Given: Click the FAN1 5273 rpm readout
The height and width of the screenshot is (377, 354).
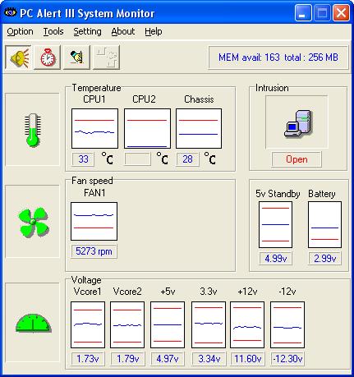Looking at the screenshot, I should click(x=94, y=251).
